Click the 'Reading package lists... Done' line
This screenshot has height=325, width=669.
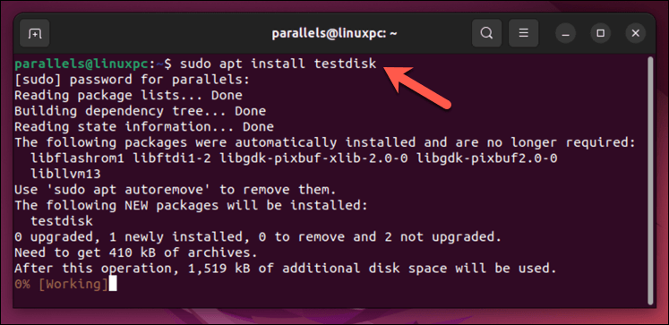pos(128,96)
